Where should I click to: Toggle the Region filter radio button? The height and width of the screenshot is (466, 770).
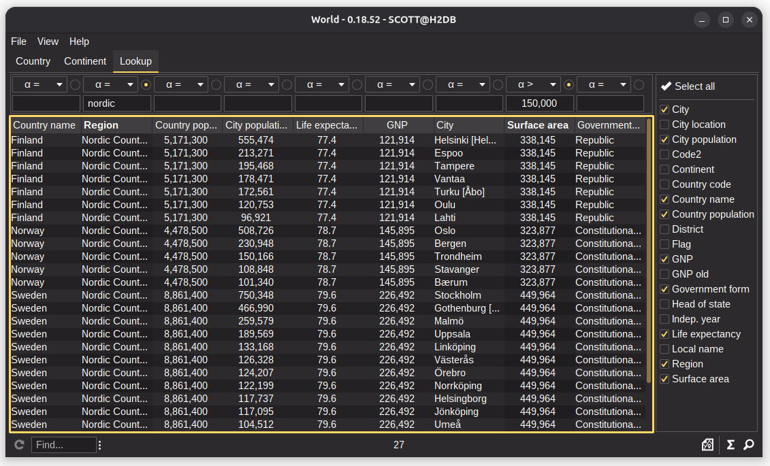click(x=146, y=85)
